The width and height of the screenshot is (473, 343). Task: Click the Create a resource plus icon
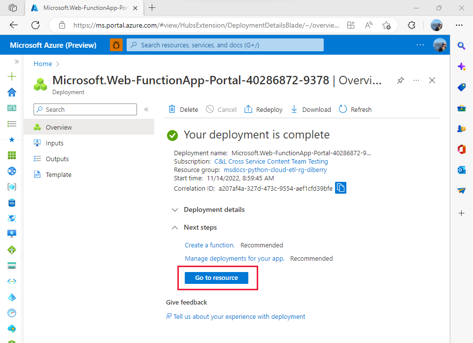coord(12,76)
